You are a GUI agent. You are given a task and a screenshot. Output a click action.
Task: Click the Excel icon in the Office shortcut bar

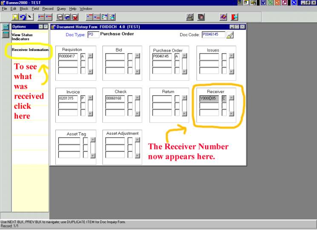tap(270, 3)
